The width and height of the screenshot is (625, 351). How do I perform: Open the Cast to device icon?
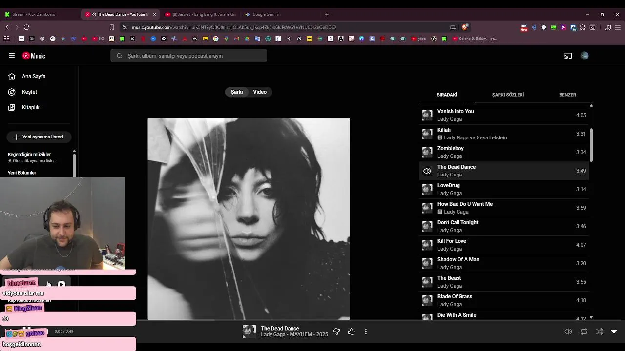[568, 56]
